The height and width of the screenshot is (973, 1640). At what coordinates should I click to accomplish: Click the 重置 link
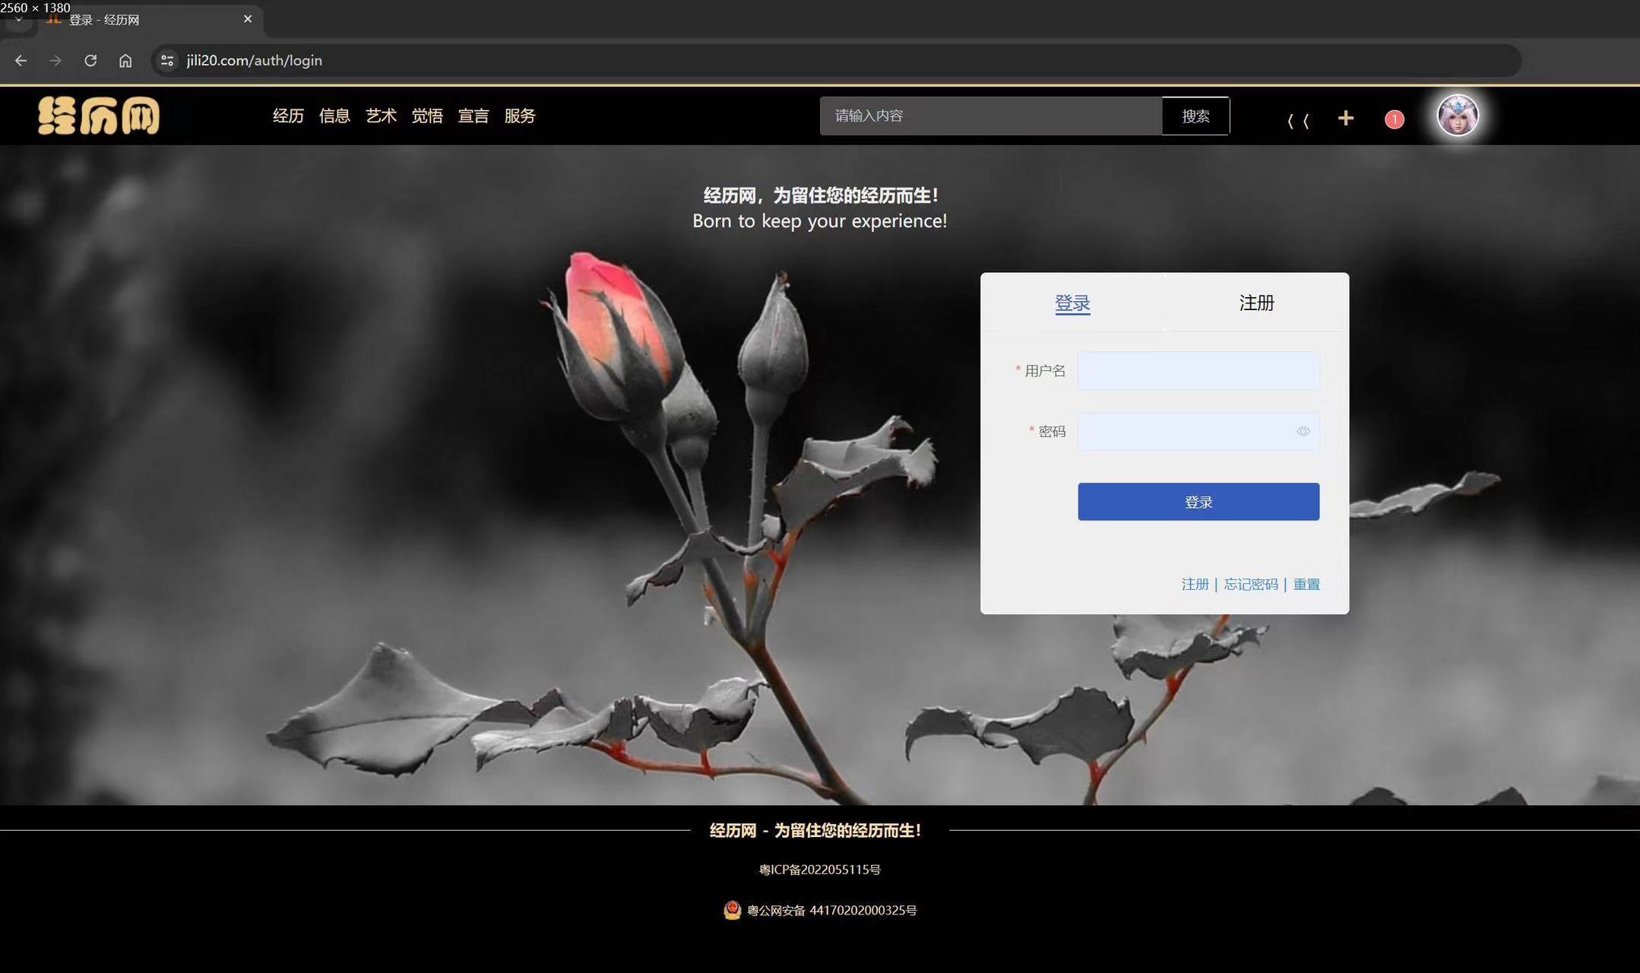[x=1306, y=585]
